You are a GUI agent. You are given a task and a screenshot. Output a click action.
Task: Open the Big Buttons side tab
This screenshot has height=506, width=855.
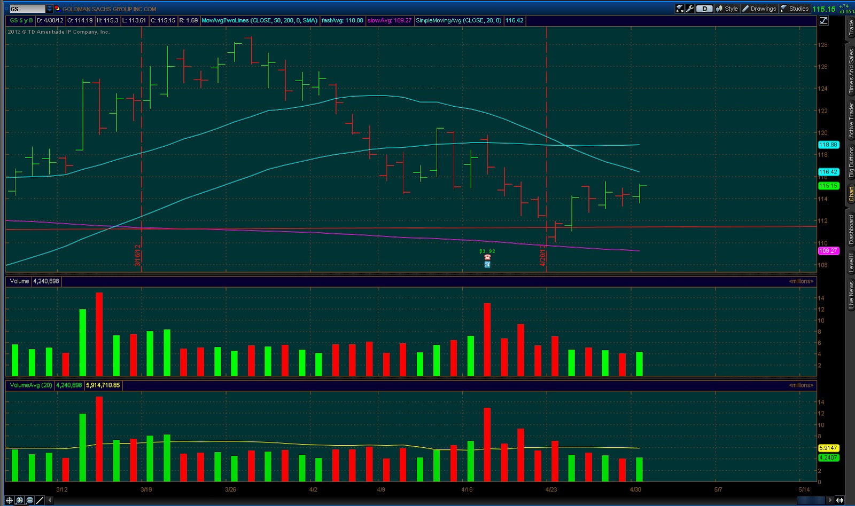pyautogui.click(x=851, y=163)
